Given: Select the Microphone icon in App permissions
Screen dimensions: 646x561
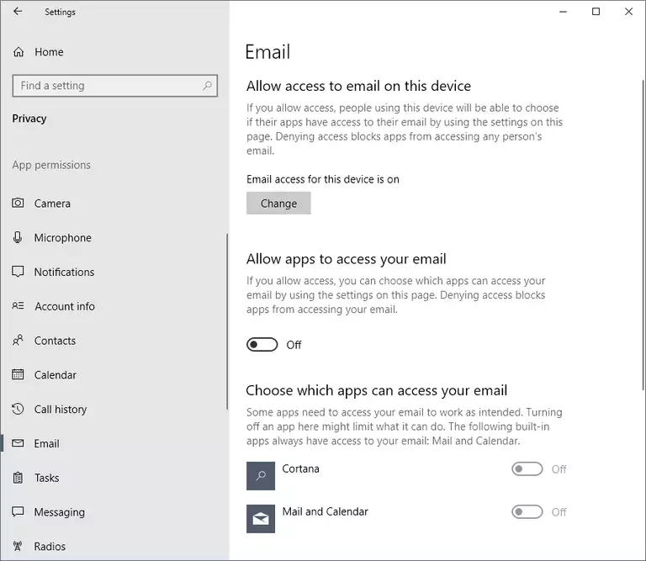Looking at the screenshot, I should [x=18, y=238].
